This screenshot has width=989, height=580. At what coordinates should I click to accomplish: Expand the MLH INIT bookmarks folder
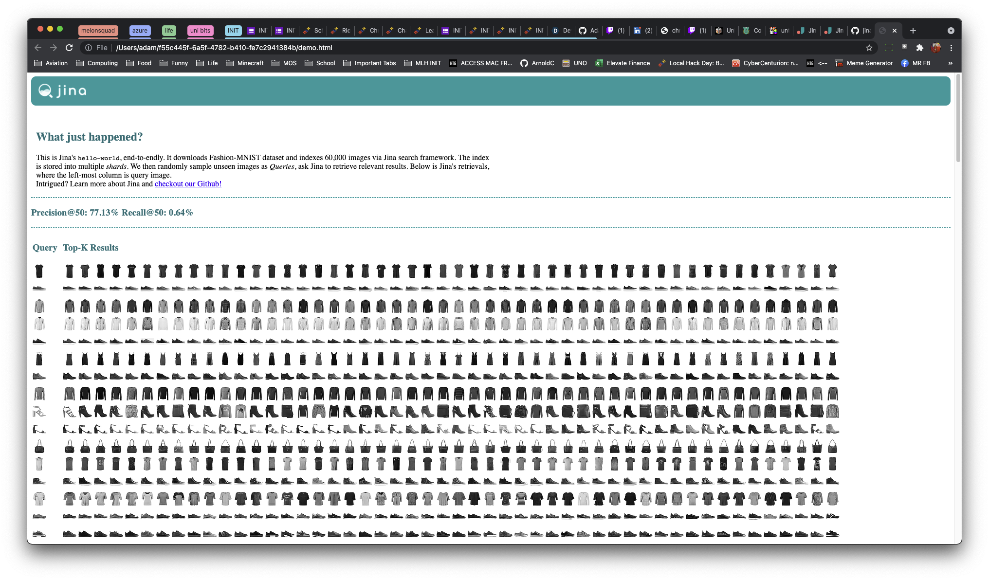422,63
